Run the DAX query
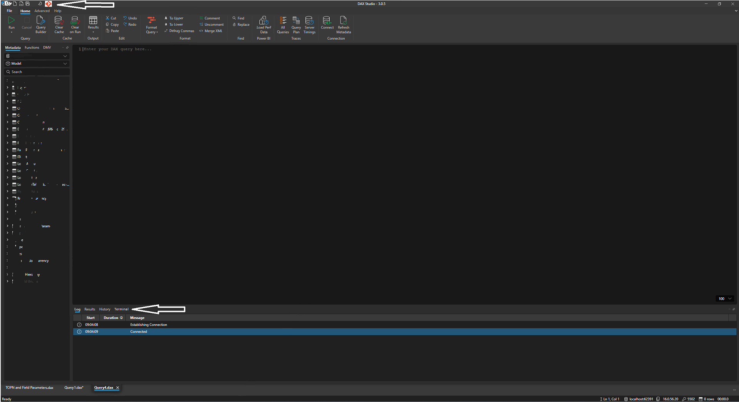This screenshot has width=739, height=402. (x=12, y=23)
